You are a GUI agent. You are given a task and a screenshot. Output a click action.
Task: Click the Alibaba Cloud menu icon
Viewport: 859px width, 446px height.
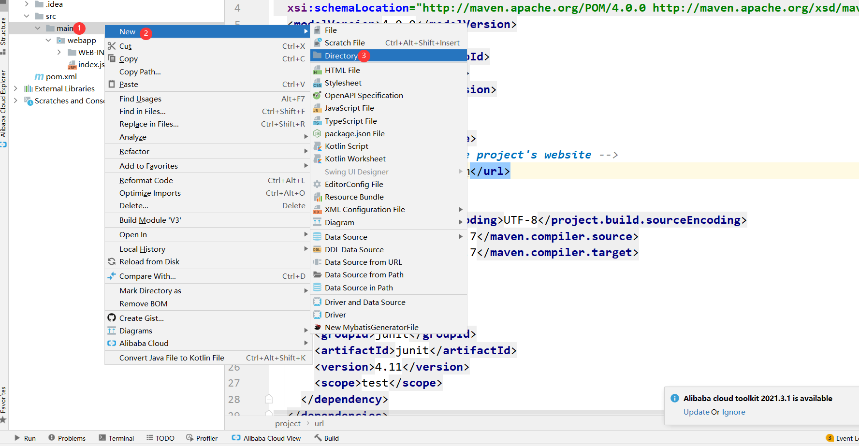click(112, 343)
